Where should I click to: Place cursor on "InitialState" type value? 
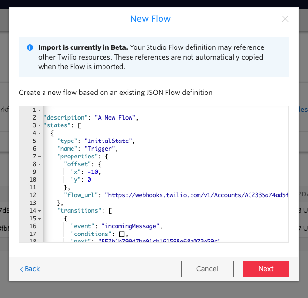[108, 141]
